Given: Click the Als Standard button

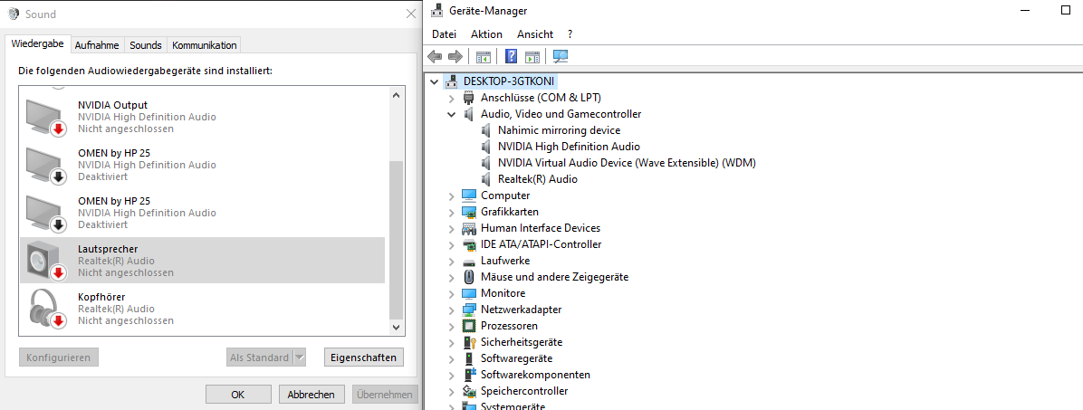Looking at the screenshot, I should click(x=260, y=358).
